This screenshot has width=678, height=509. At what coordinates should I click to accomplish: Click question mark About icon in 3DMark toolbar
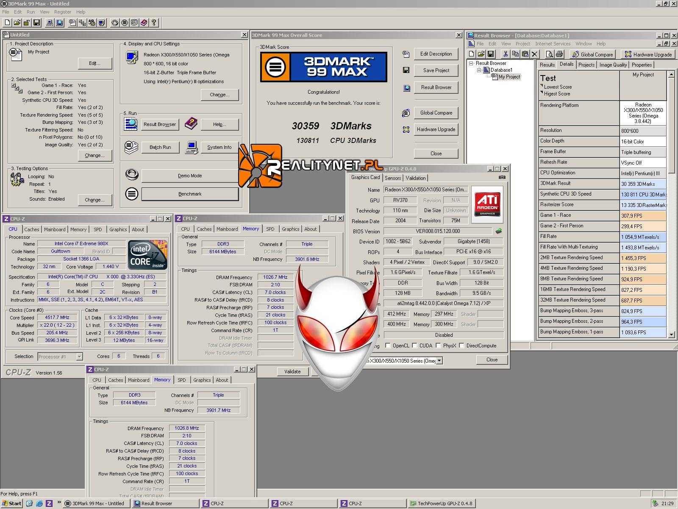[154, 22]
